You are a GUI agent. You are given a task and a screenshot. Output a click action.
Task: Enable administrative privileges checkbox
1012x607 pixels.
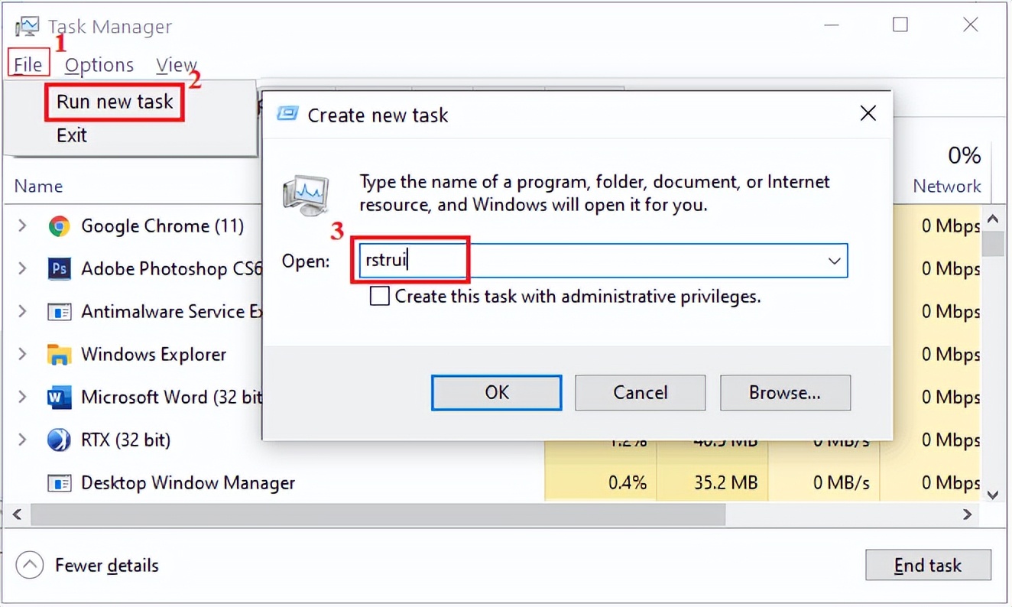coord(380,296)
